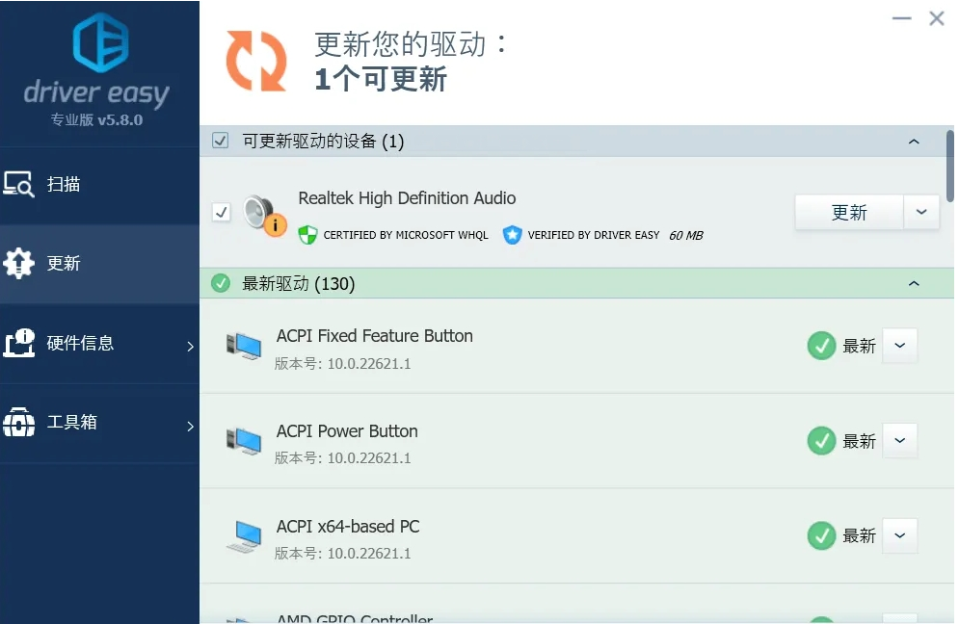Uncheck the Realtek High Definition Audio checkbox

pos(222,212)
